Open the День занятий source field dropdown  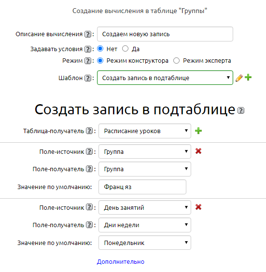click(x=145, y=207)
